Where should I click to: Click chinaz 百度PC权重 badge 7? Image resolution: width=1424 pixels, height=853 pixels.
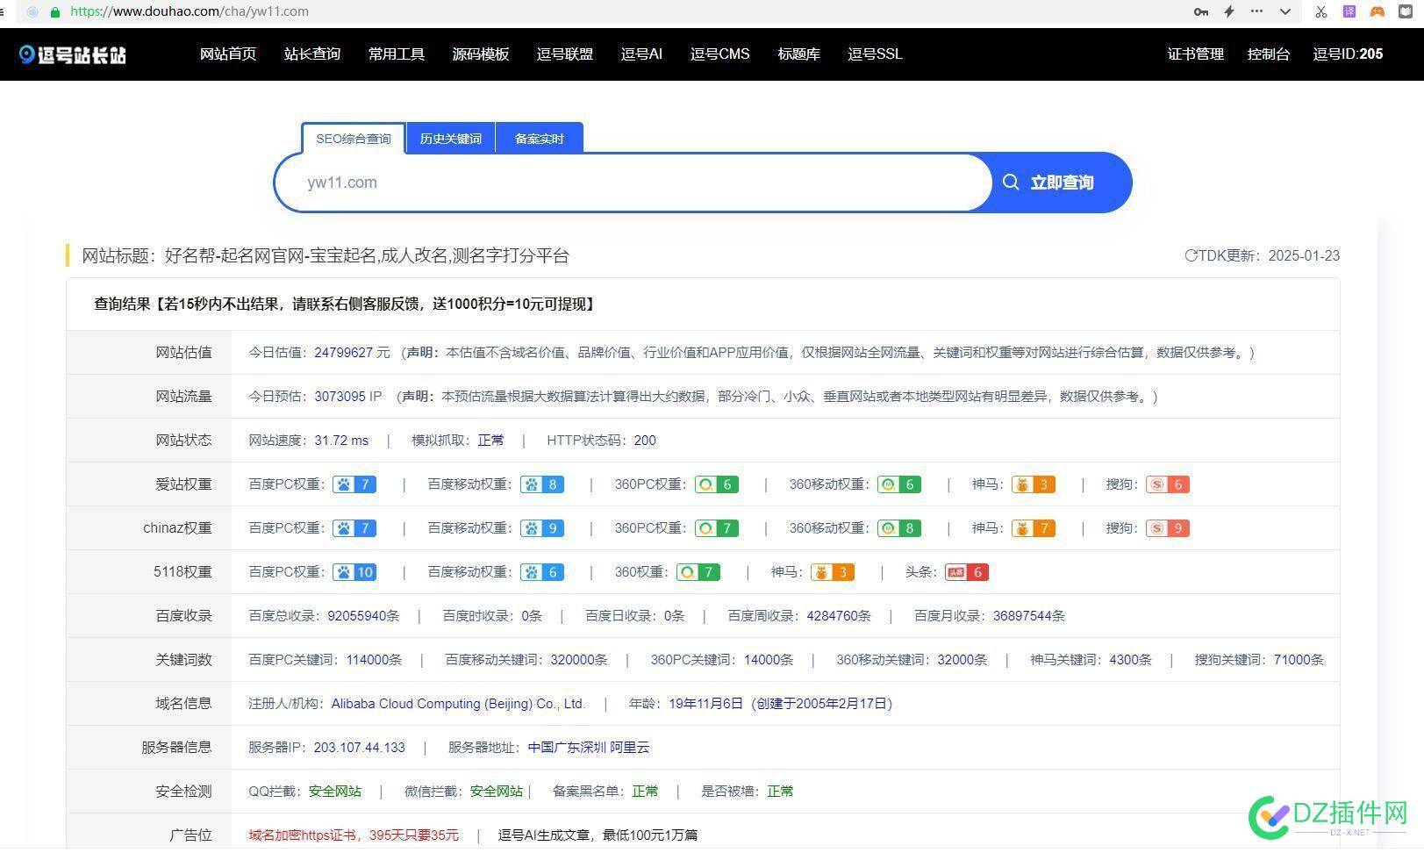[x=354, y=528]
